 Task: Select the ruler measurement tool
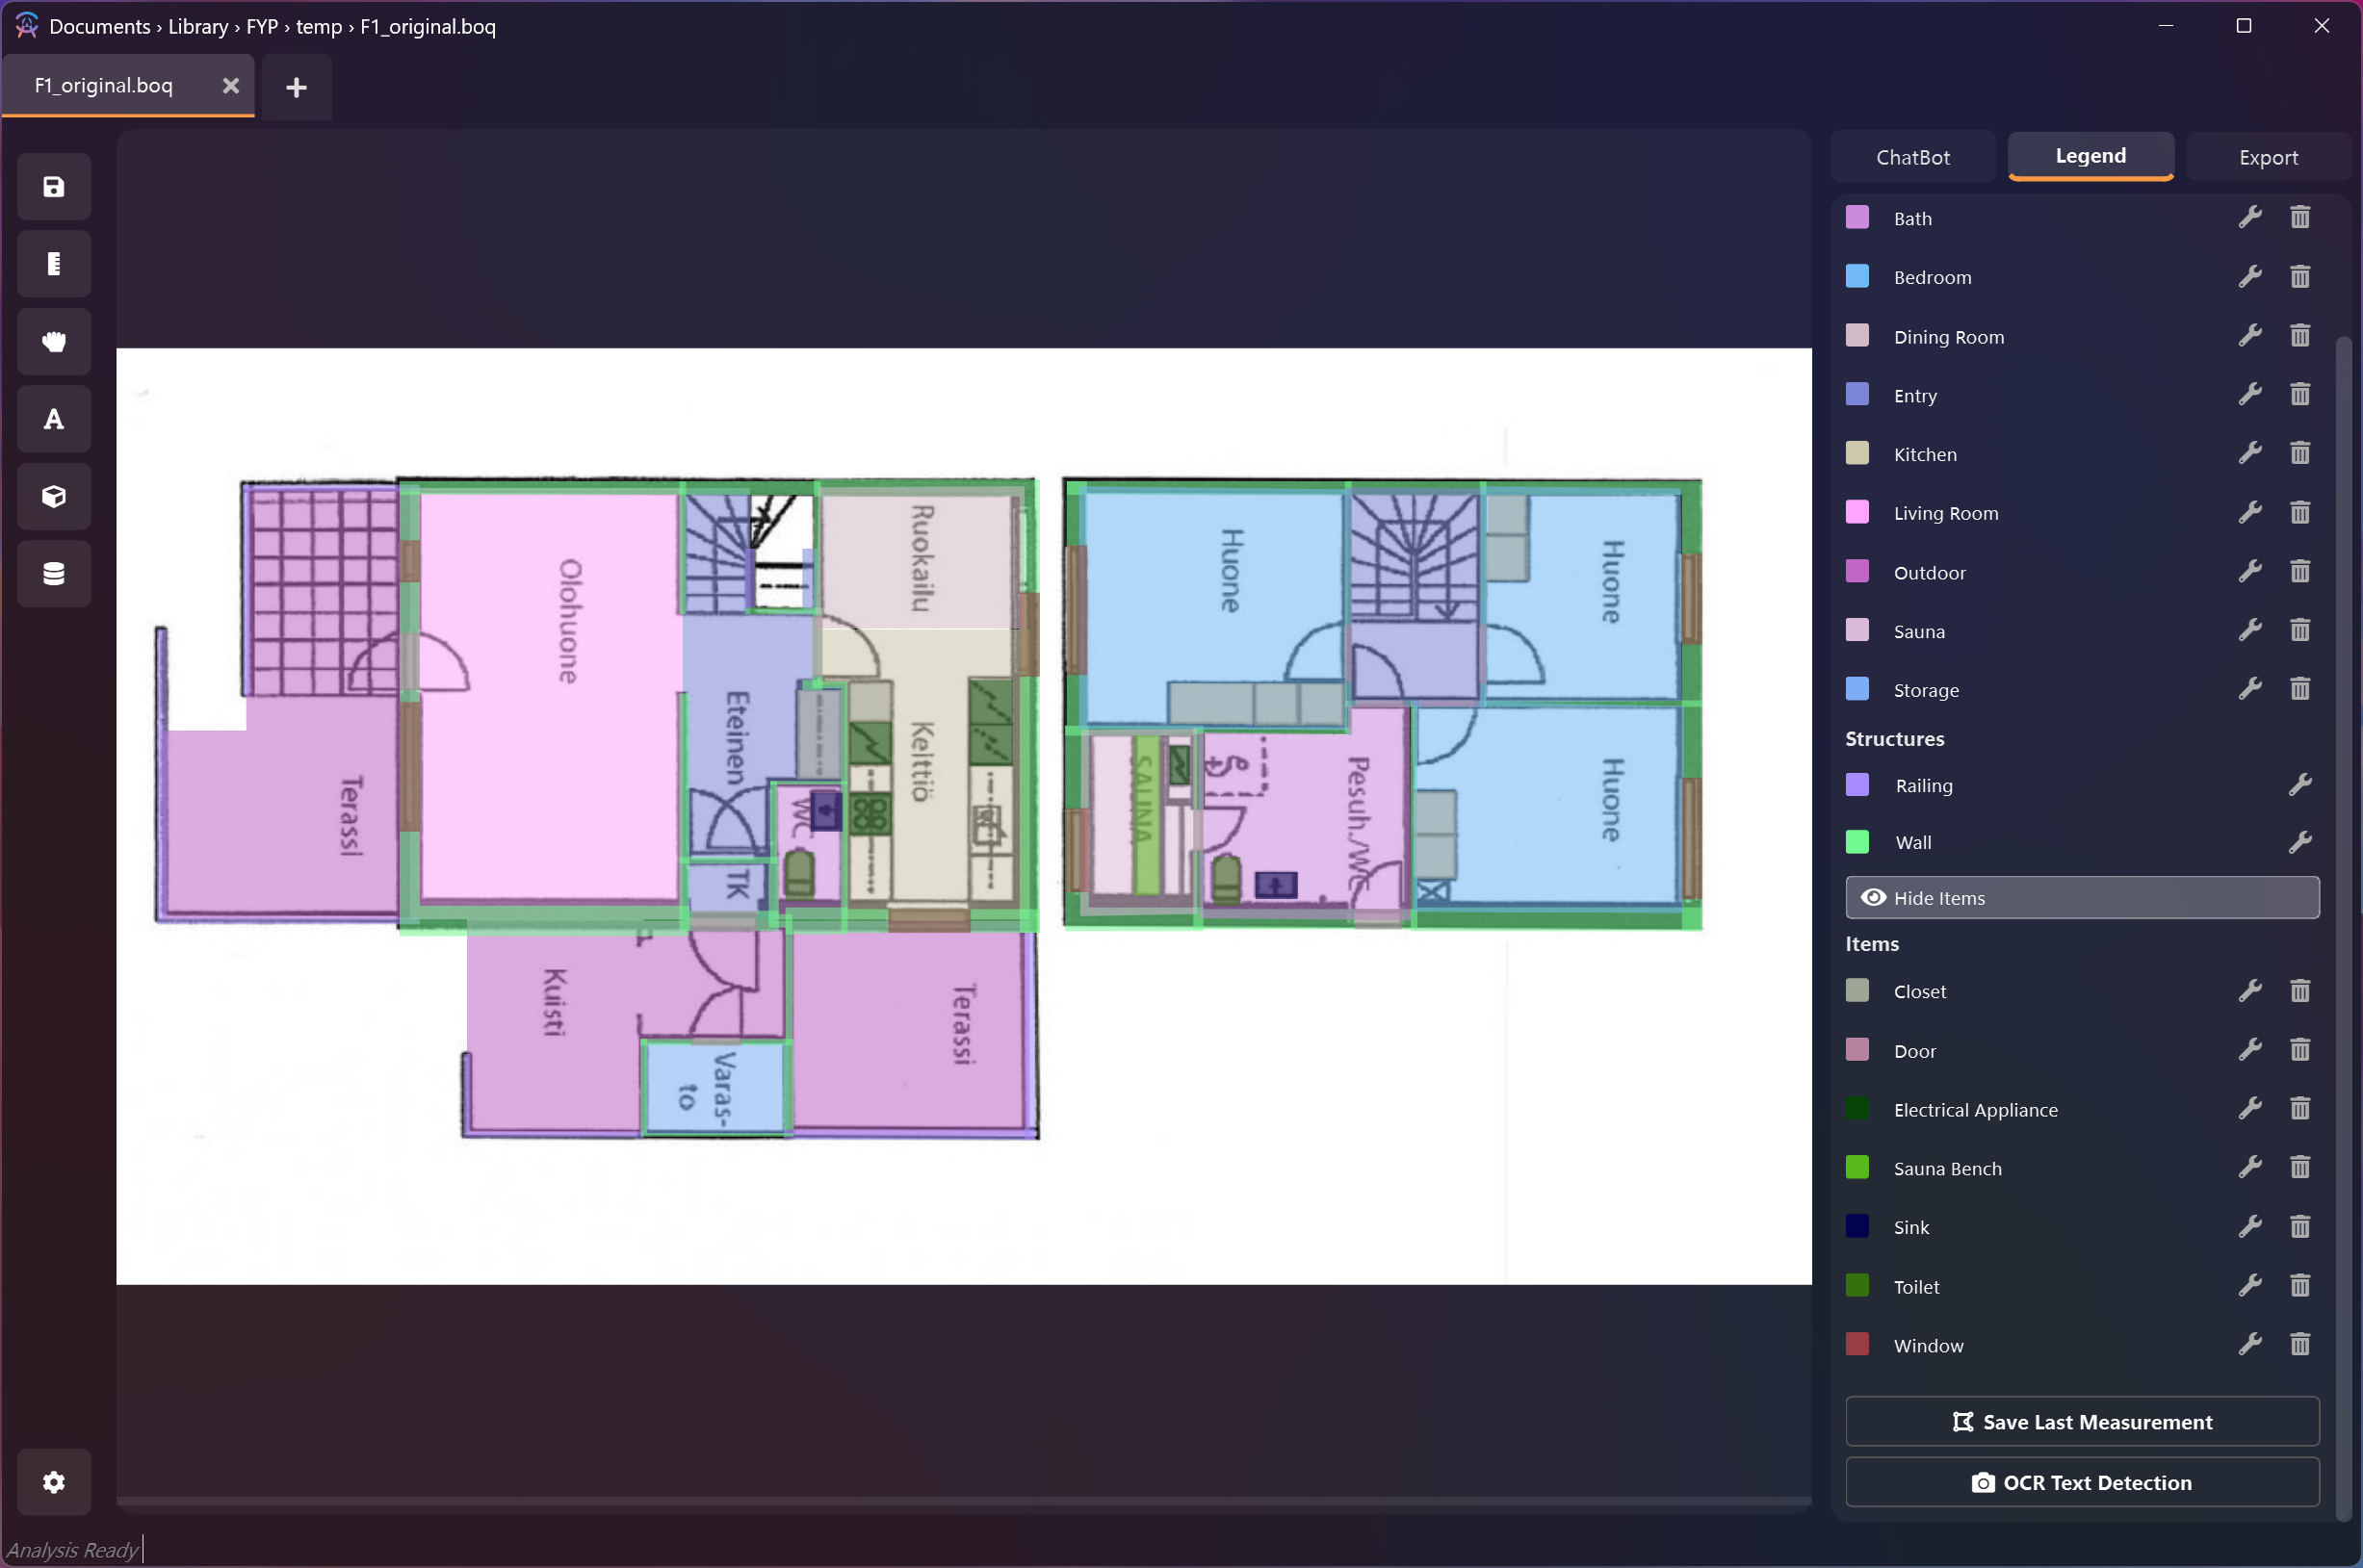54,264
